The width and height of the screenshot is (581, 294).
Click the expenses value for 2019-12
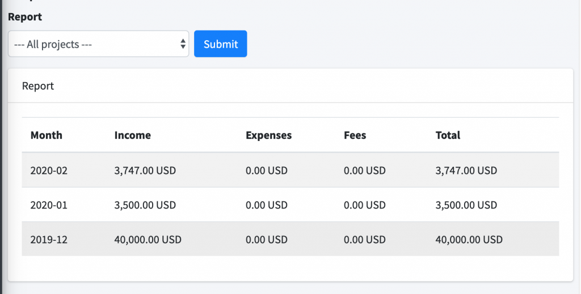266,240
